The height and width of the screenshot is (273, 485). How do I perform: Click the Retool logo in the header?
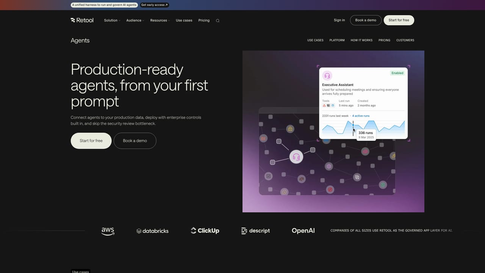[82, 20]
